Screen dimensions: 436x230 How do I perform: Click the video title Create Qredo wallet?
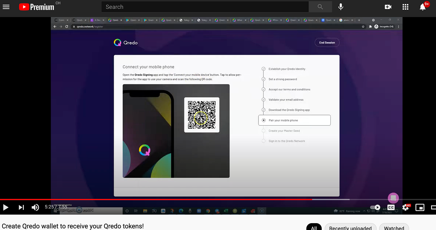tap(73, 226)
